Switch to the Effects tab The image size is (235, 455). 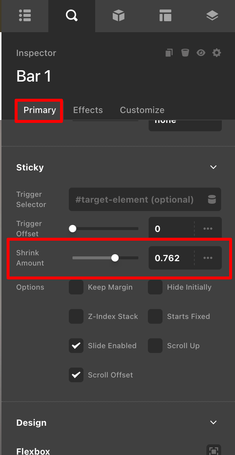(88, 110)
